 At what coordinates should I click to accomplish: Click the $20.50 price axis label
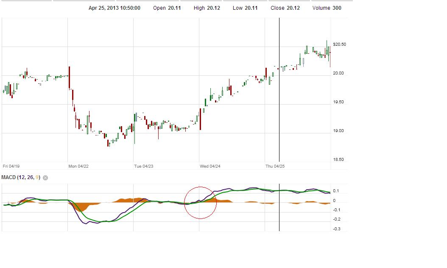340,44
